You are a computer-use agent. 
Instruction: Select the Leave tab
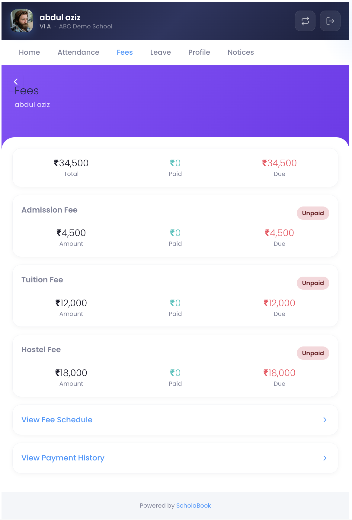pyautogui.click(x=160, y=52)
